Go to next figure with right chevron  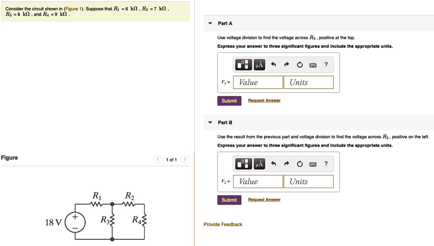click(x=185, y=159)
